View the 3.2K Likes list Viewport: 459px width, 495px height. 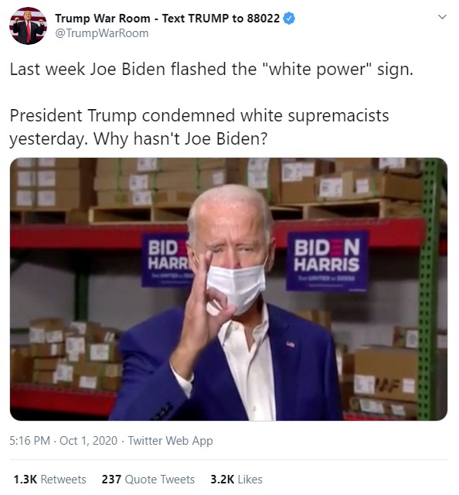236,480
